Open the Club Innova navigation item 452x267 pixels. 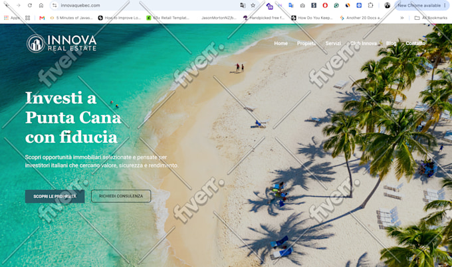coord(364,43)
